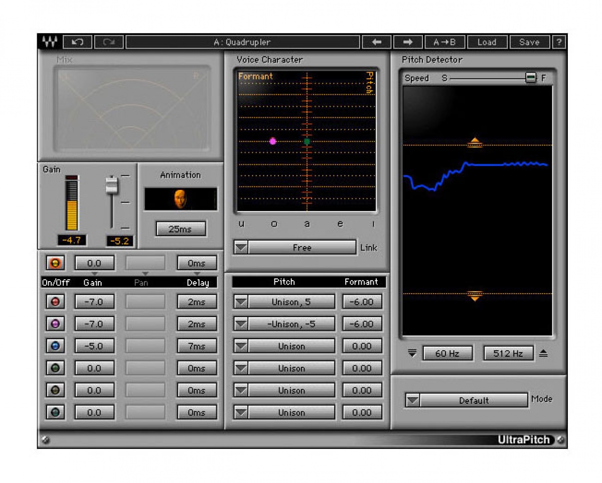Toggle the blue voice on/off button

point(55,346)
